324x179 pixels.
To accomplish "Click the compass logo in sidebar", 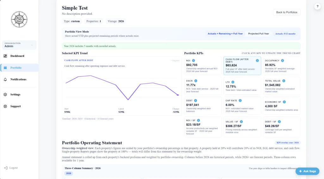I will click(x=19, y=19).
